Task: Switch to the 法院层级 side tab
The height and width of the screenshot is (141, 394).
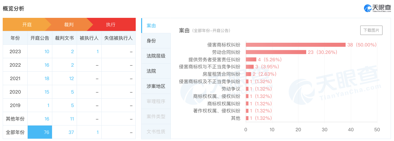Action: point(156,56)
